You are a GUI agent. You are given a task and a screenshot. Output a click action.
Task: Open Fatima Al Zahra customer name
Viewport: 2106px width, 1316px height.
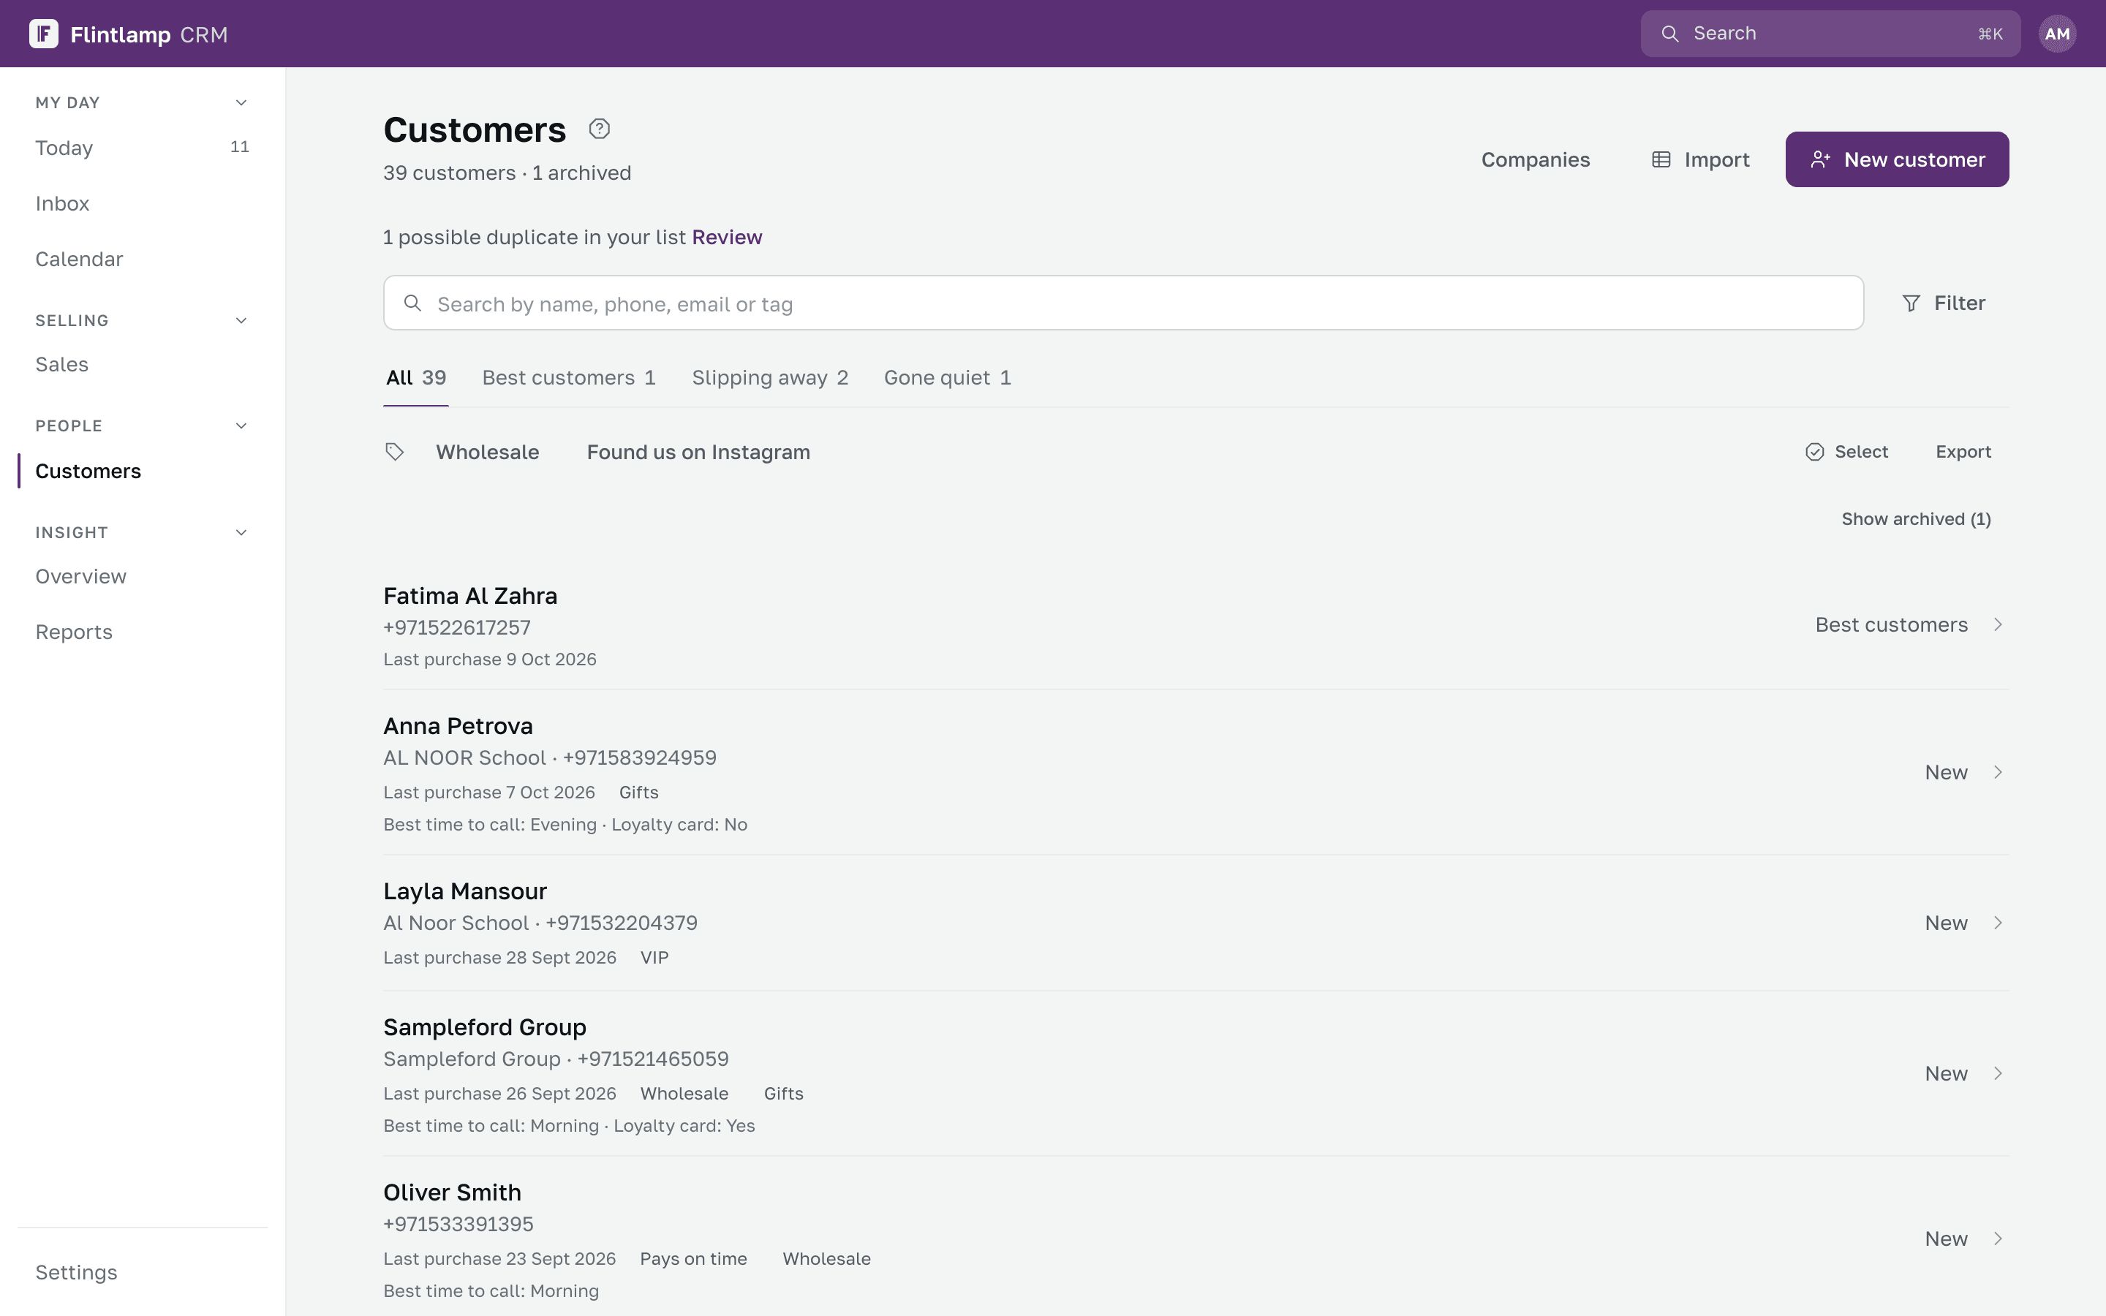470,596
